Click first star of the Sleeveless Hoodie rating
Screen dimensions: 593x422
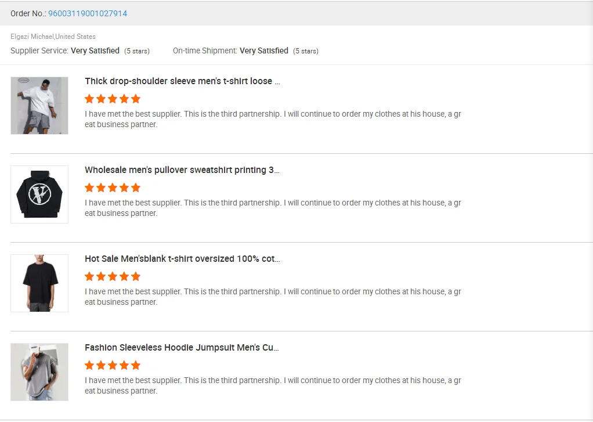tap(89, 365)
